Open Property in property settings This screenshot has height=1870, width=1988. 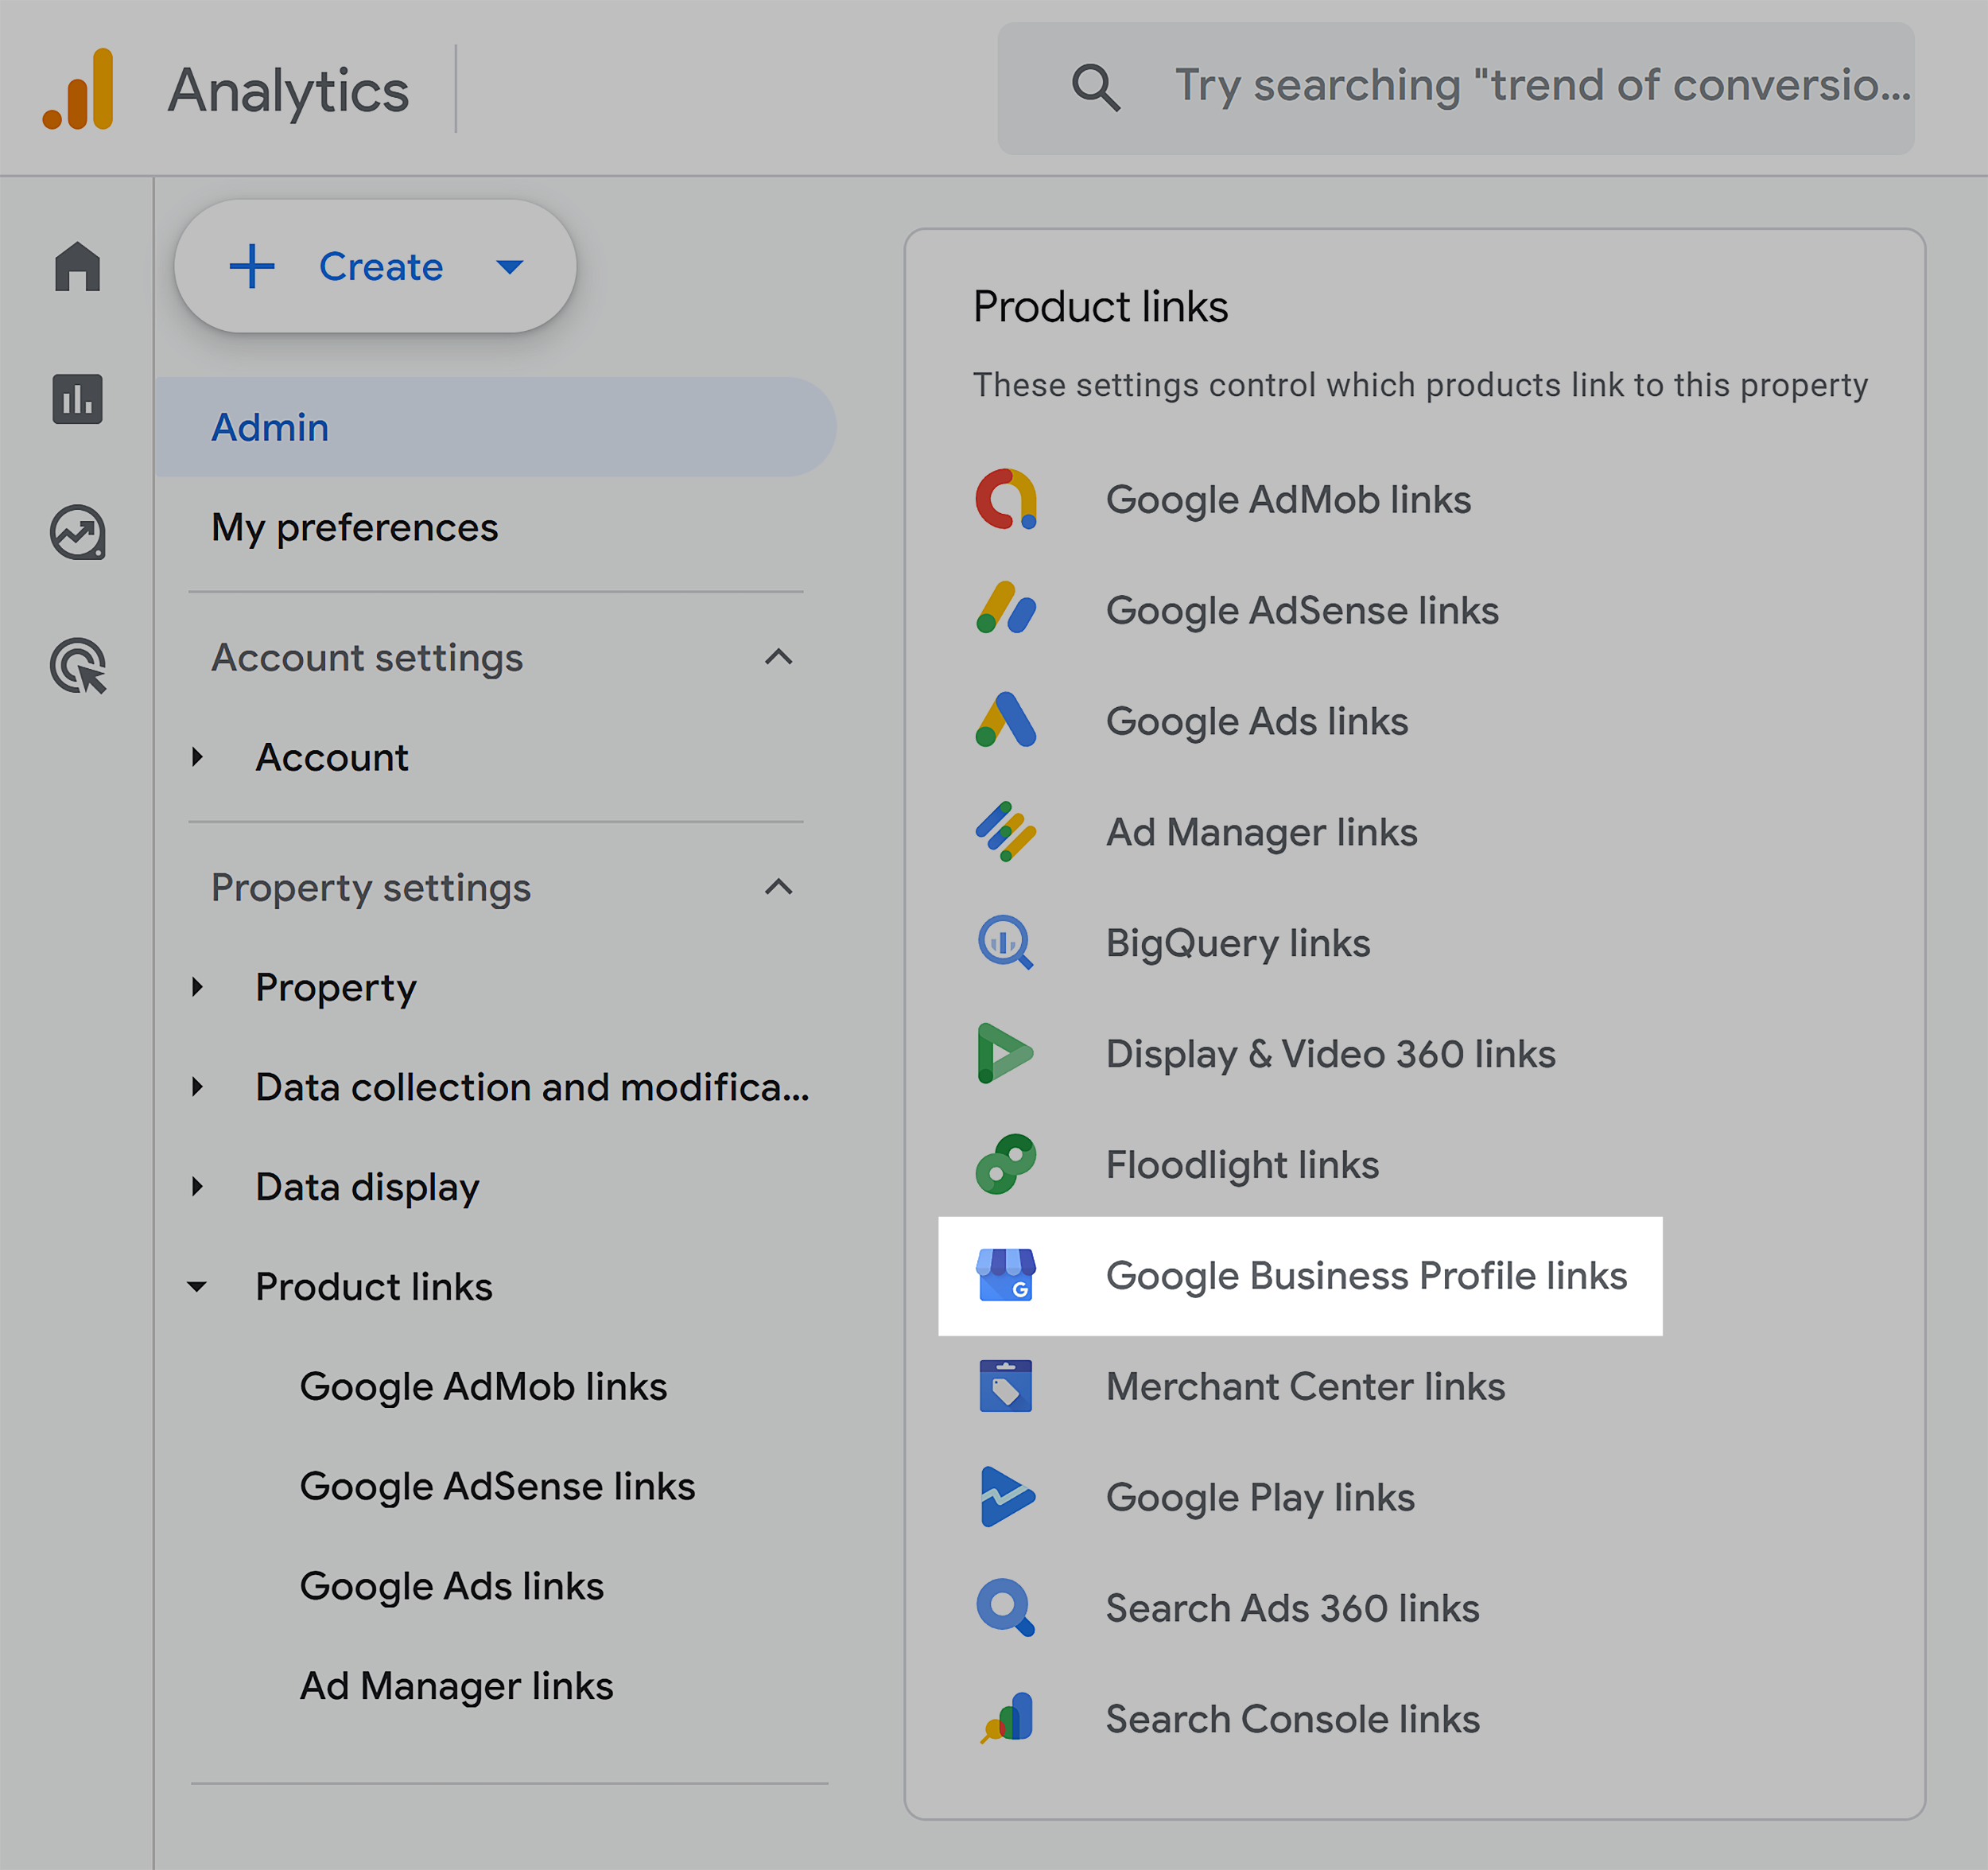point(335,988)
